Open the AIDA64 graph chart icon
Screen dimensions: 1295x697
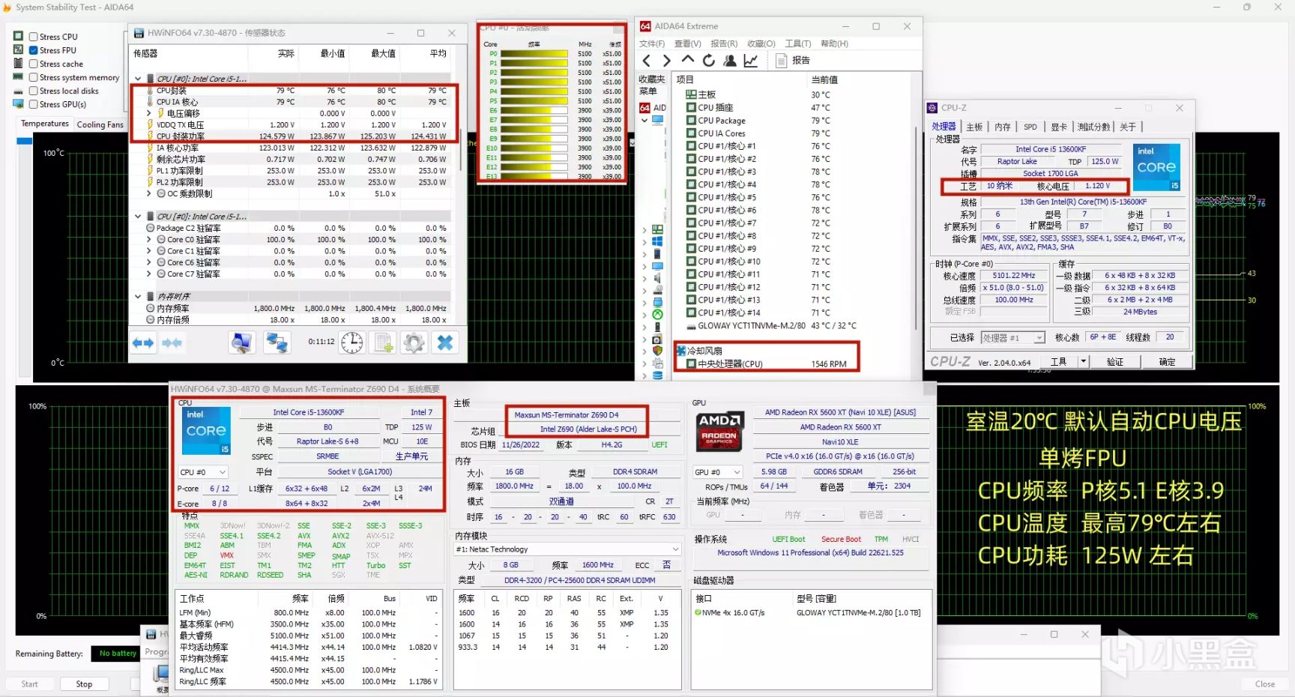(x=750, y=61)
